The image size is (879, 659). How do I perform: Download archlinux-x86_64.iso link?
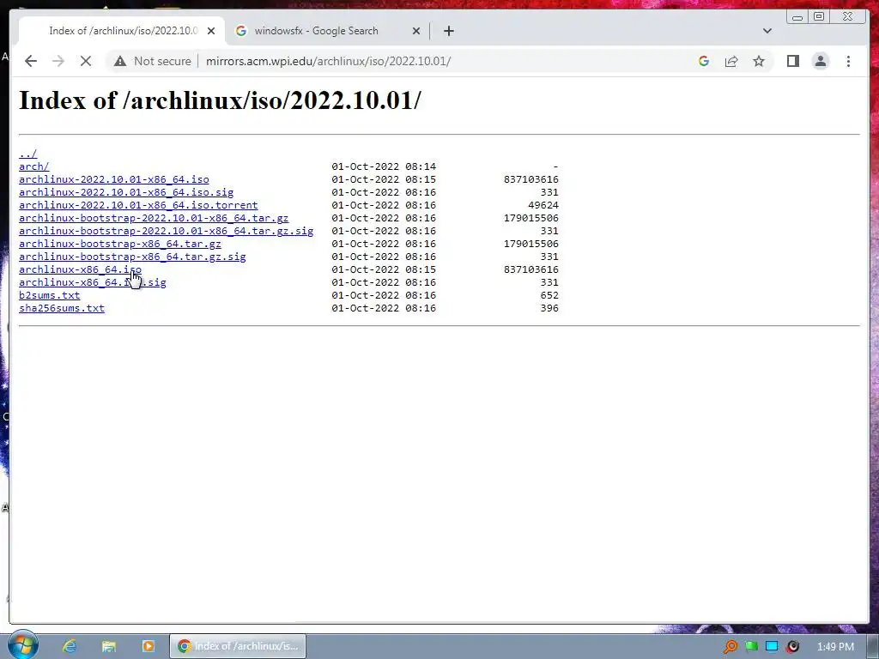80,269
